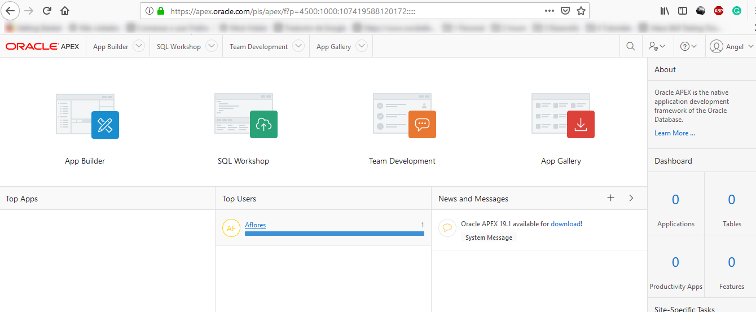Open the Help question mark menu
The image size is (756, 312).
(689, 47)
